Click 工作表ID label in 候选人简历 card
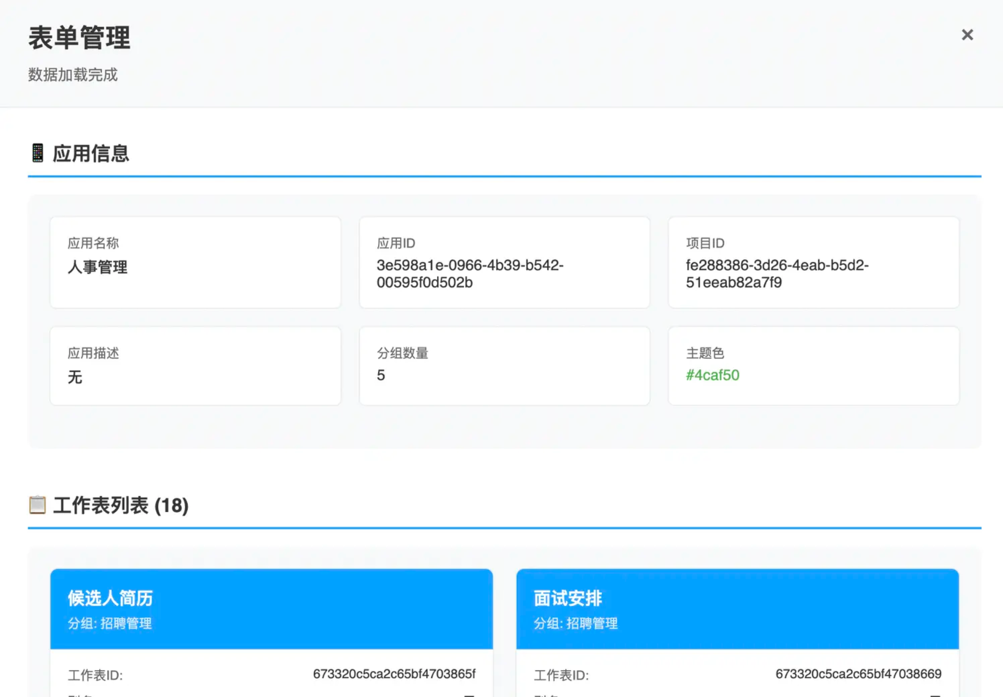Screen dimensions: 1003x697 [x=95, y=675]
